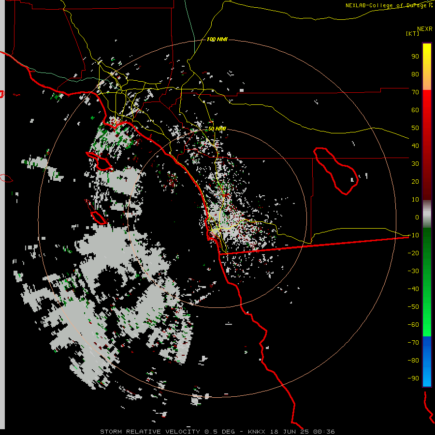Click the -50 value on the velocity scale
Viewport: 435px width, 435px height.
tap(413, 306)
